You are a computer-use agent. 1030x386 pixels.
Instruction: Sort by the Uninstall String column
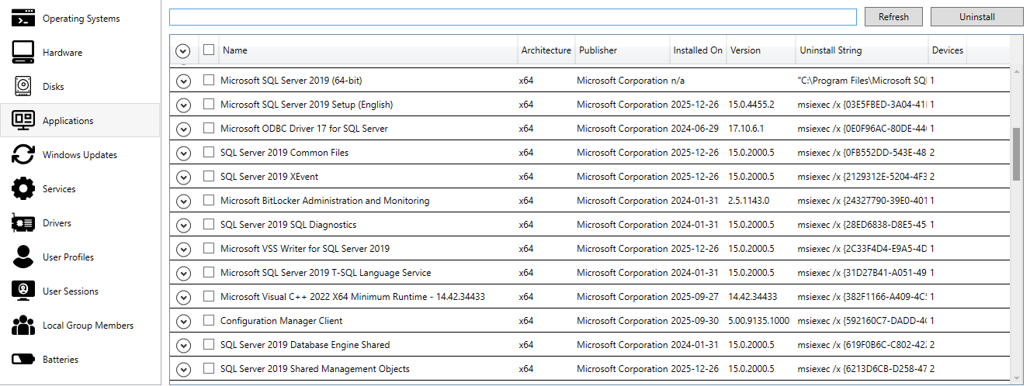(x=862, y=50)
